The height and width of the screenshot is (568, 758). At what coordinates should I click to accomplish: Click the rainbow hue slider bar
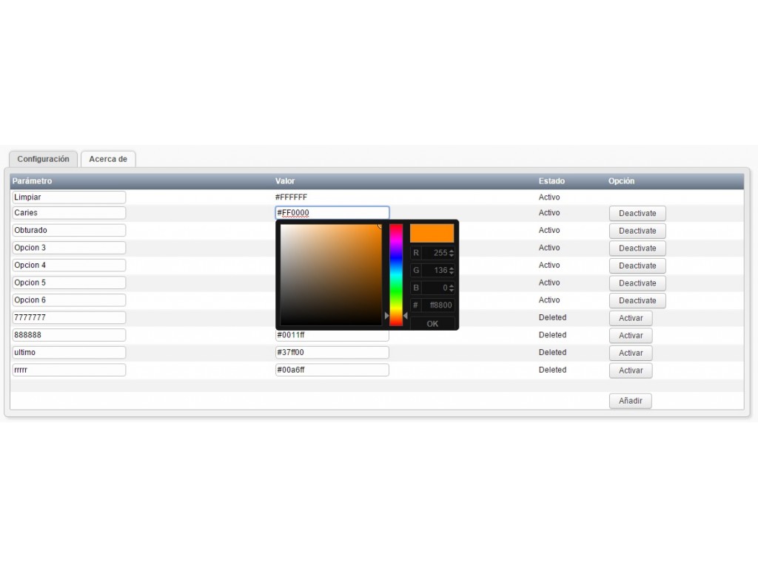coord(396,275)
